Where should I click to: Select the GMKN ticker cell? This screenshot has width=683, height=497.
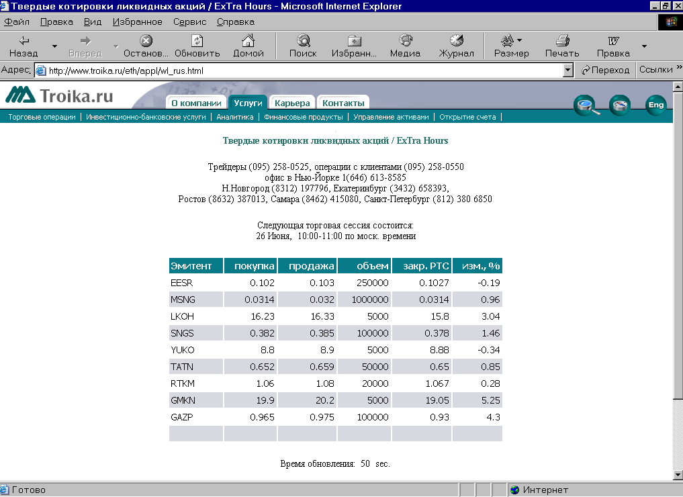196,400
